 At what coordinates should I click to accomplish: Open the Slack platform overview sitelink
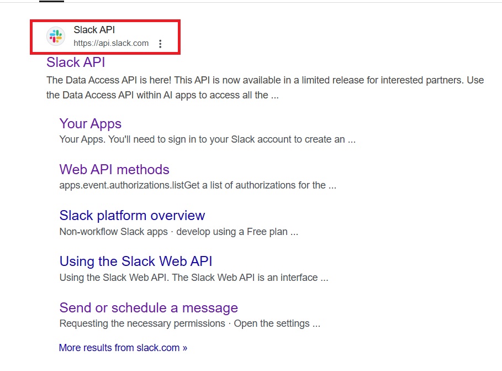coord(132,215)
